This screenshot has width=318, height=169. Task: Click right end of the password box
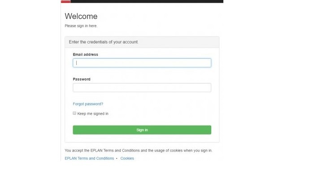tap(208, 87)
